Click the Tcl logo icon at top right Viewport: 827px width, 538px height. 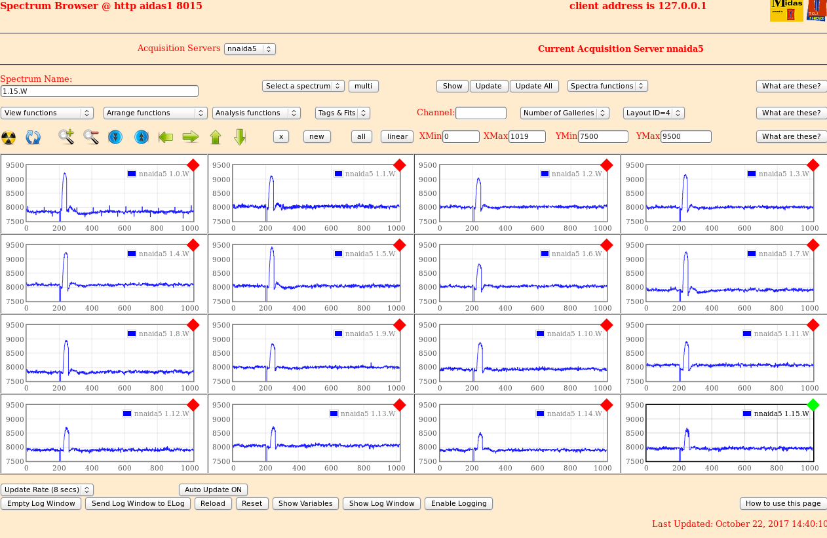tap(817, 10)
